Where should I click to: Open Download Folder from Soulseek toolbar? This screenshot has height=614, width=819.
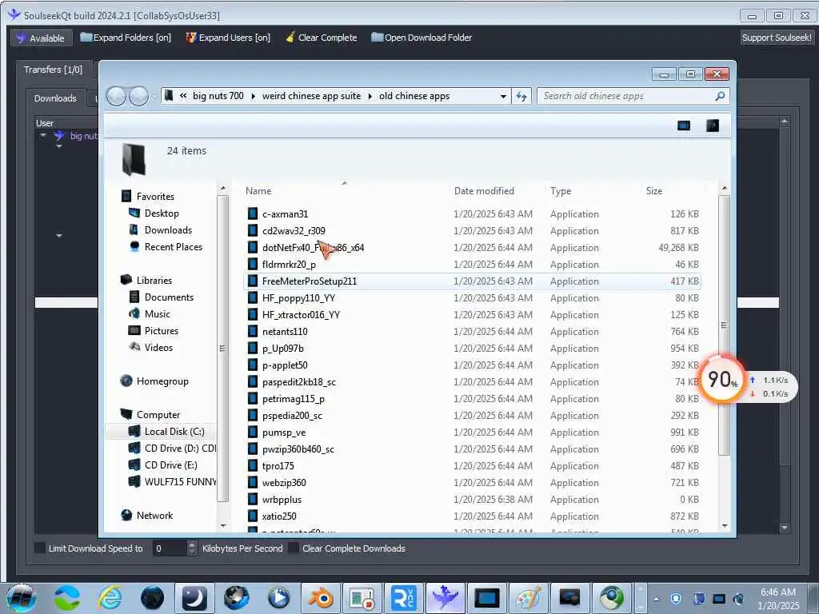point(421,38)
